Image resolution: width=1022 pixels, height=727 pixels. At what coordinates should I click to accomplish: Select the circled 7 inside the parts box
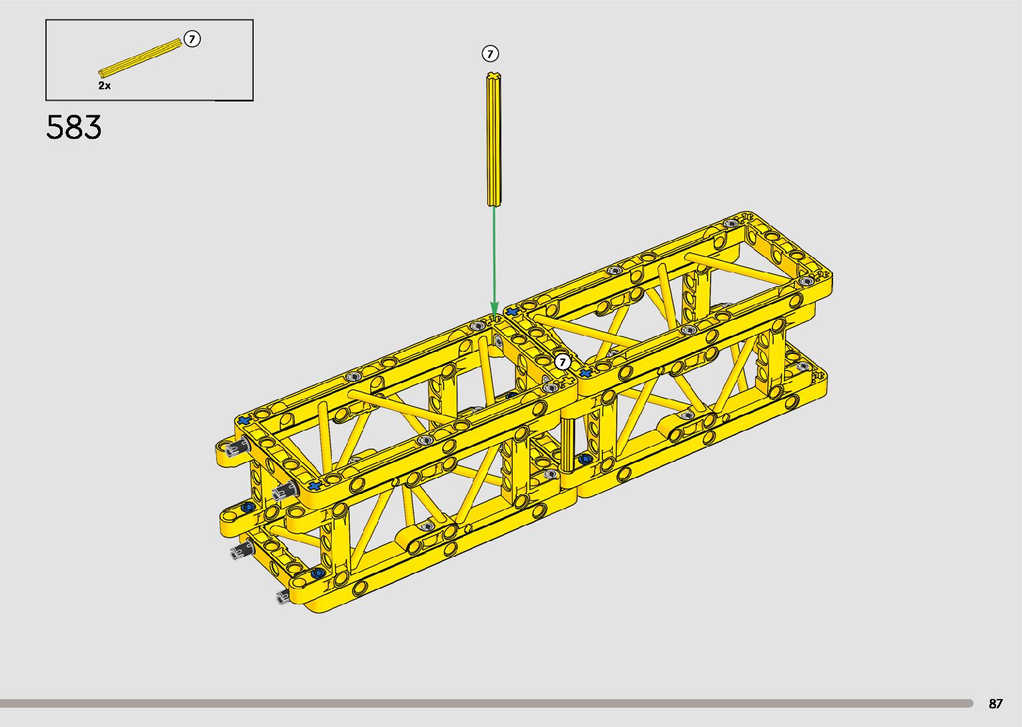pyautogui.click(x=192, y=39)
